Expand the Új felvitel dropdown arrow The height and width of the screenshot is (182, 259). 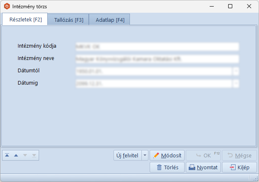click(x=145, y=155)
